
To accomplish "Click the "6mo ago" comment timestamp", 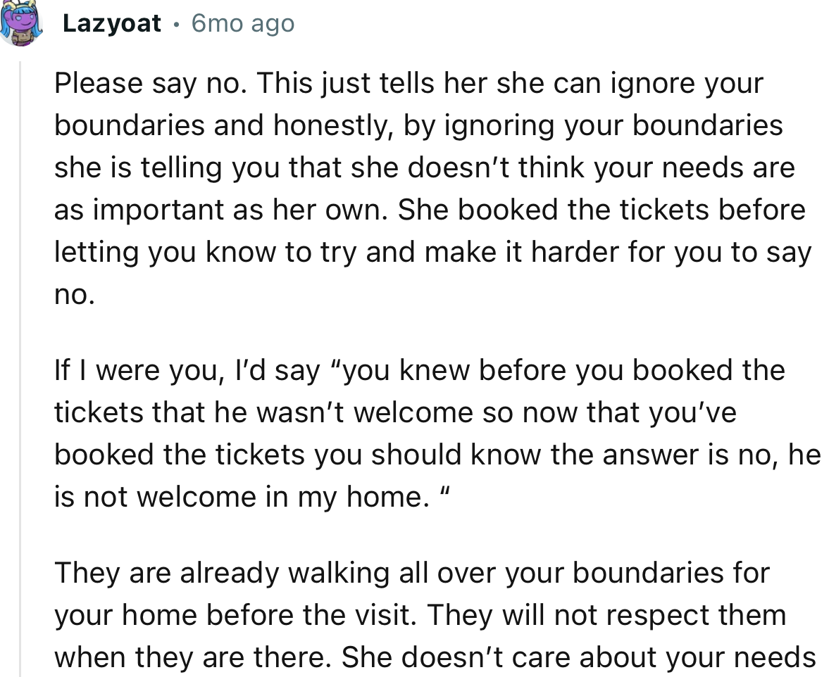I will [x=243, y=24].
